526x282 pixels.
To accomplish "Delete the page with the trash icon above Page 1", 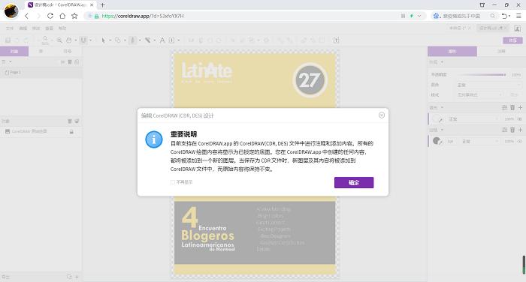I will [x=70, y=62].
